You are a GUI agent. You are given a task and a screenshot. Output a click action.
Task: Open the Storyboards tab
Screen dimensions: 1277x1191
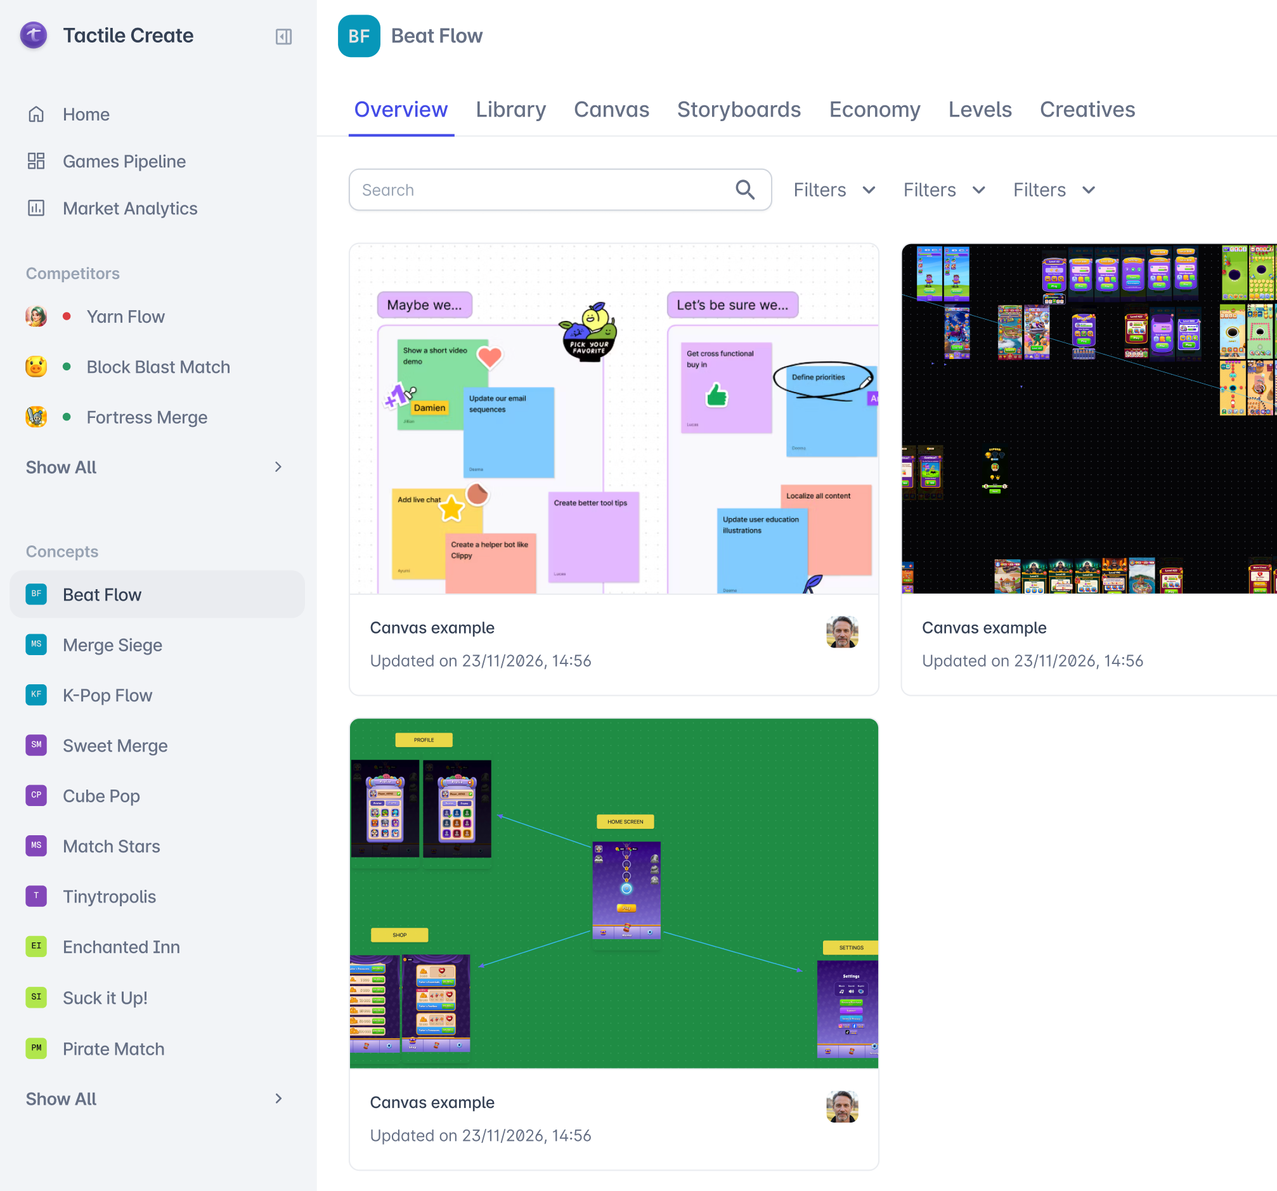(x=739, y=110)
